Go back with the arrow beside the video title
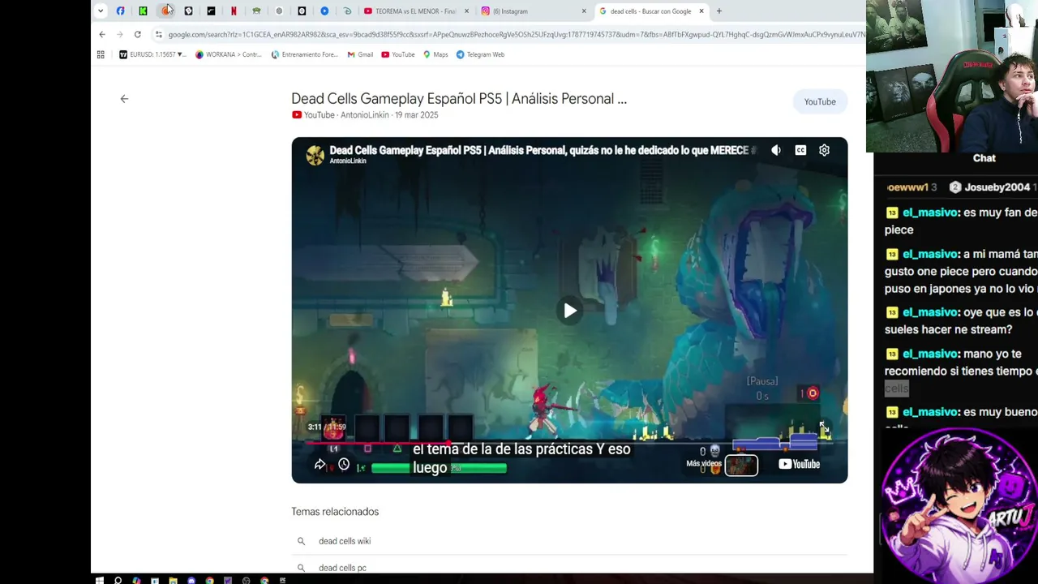 pos(124,99)
